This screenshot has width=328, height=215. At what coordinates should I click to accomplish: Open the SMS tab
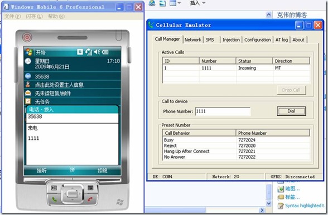210,40
